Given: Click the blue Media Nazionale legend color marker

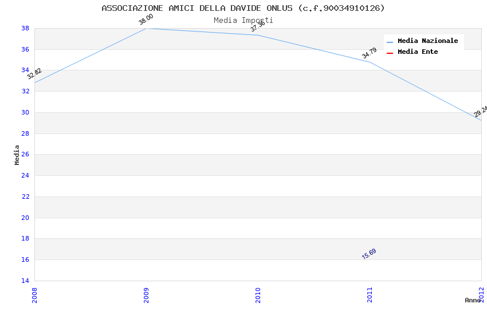Looking at the screenshot, I should pyautogui.click(x=390, y=42).
